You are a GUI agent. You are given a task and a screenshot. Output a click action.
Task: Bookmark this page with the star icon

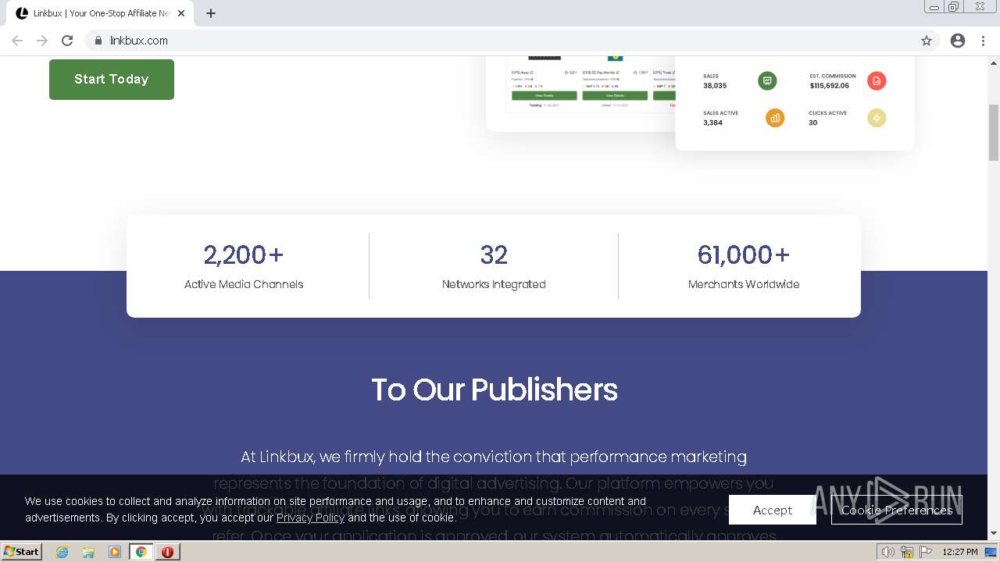point(927,41)
